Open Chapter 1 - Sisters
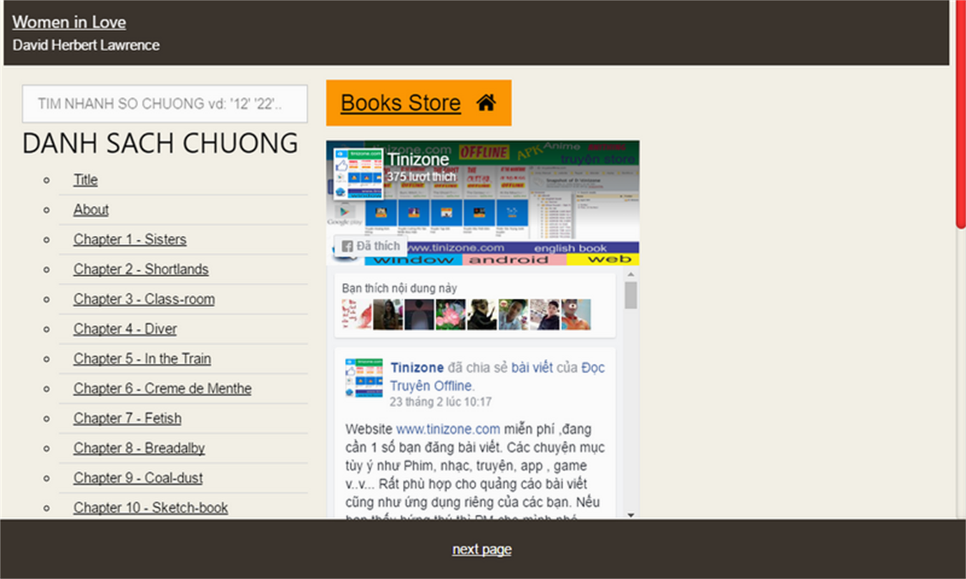The width and height of the screenshot is (966, 579). 130,239
